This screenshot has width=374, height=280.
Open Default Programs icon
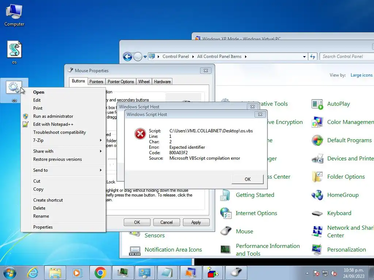tap(317, 140)
